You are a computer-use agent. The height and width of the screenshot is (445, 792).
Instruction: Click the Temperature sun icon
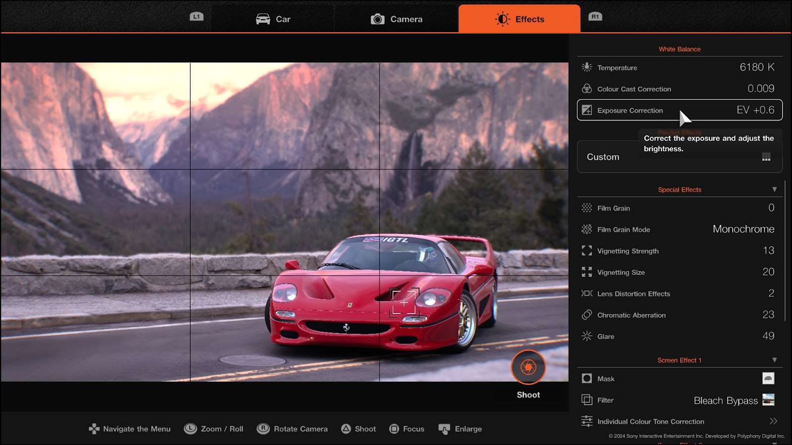pyautogui.click(x=587, y=67)
